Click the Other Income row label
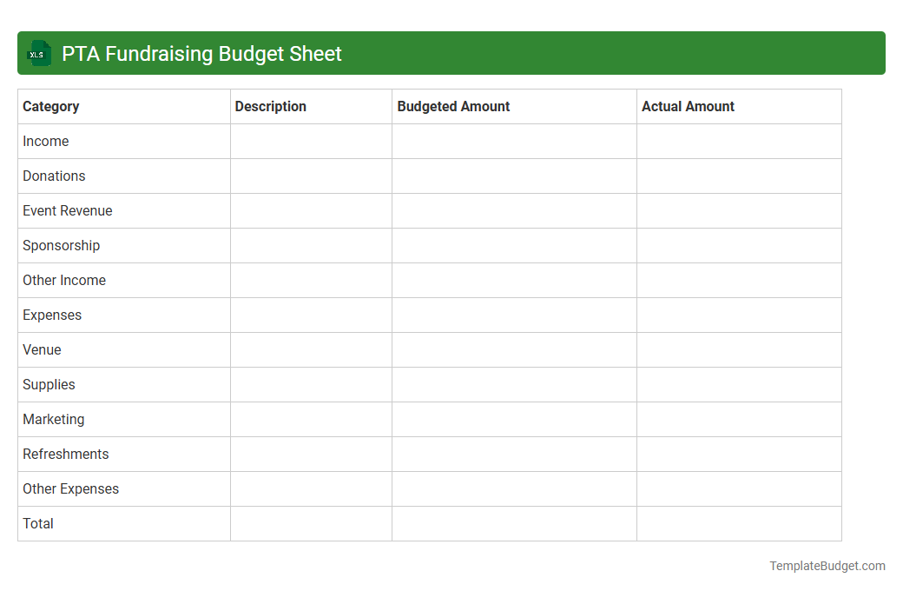Screen dimensions: 903x591 pyautogui.click(x=63, y=280)
